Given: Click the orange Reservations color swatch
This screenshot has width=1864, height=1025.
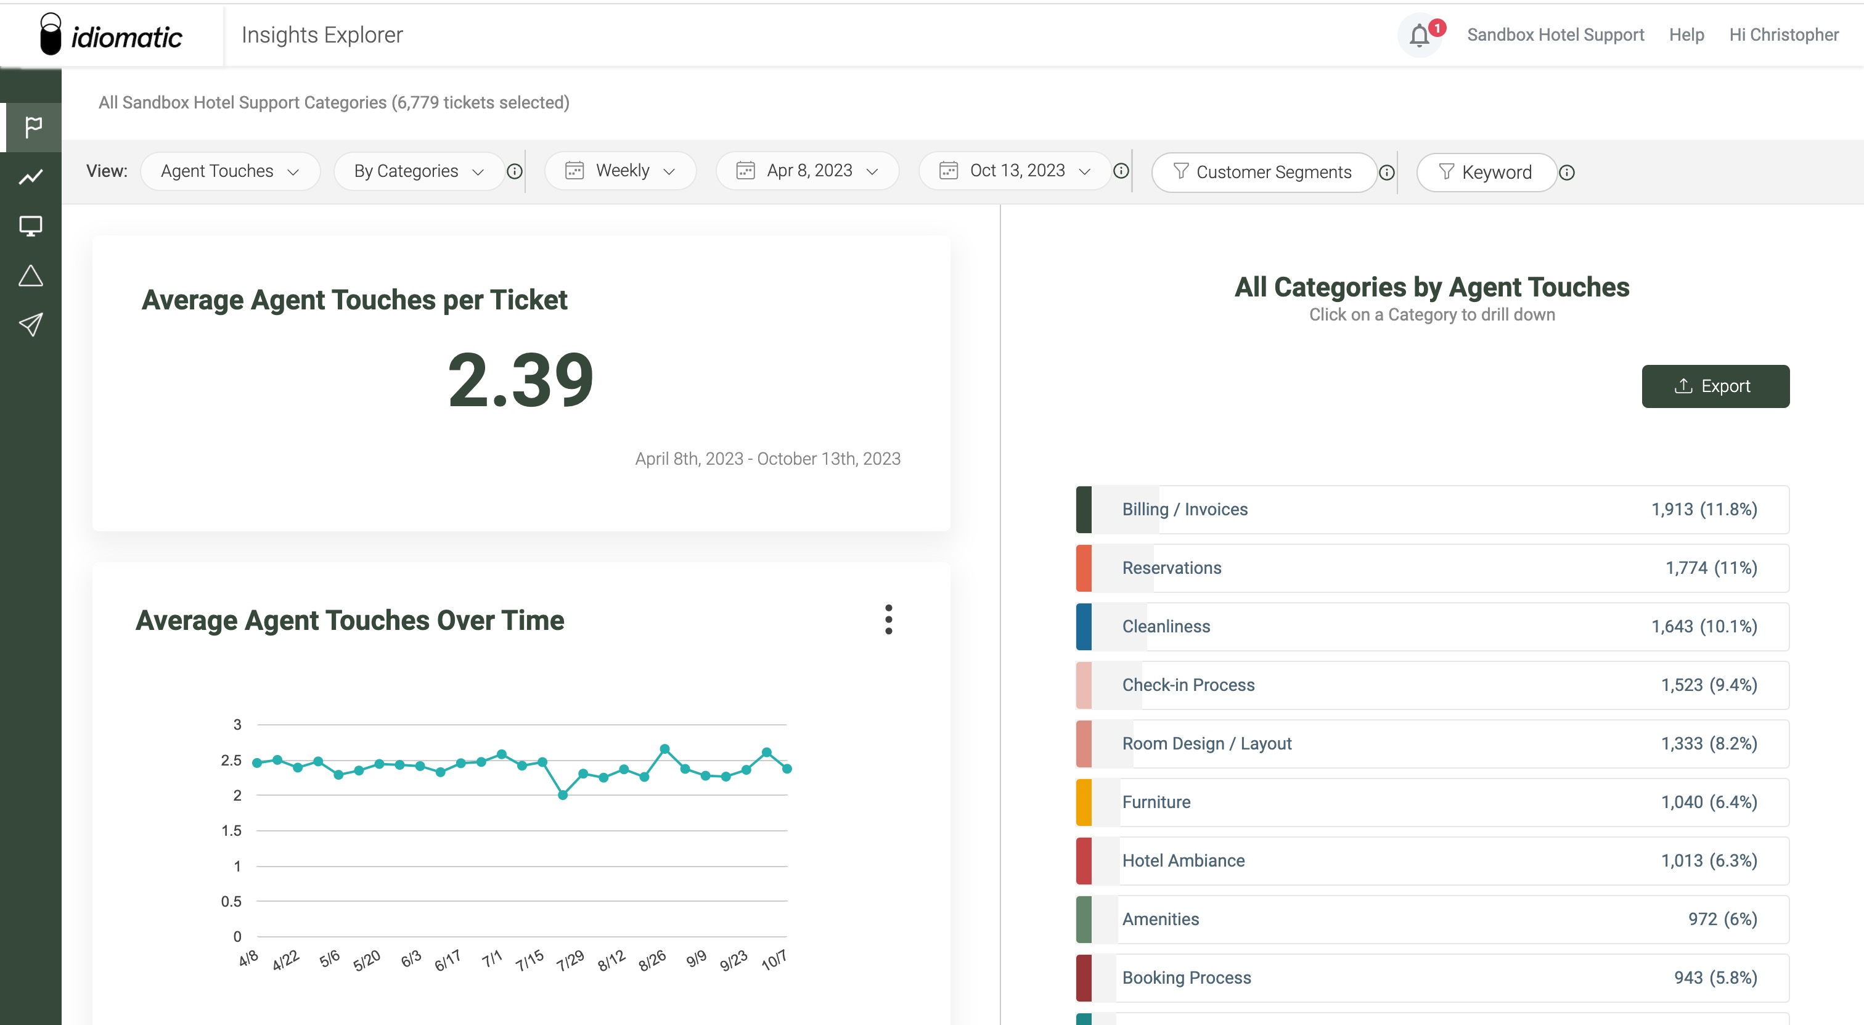Looking at the screenshot, I should 1083,568.
